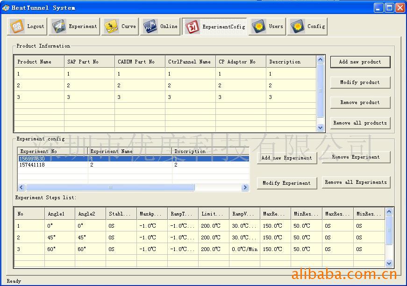
Task: Click the Limit... column header
Action: coord(214,214)
